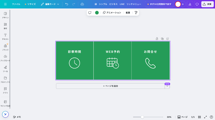The image size is (215, 120).
Task: Open the ファイル menu
Action: click(16, 4)
